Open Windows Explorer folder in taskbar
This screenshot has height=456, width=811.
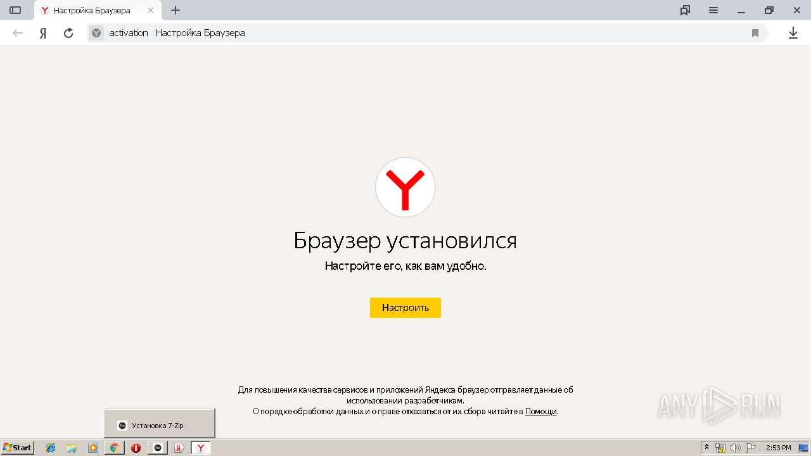pos(72,448)
